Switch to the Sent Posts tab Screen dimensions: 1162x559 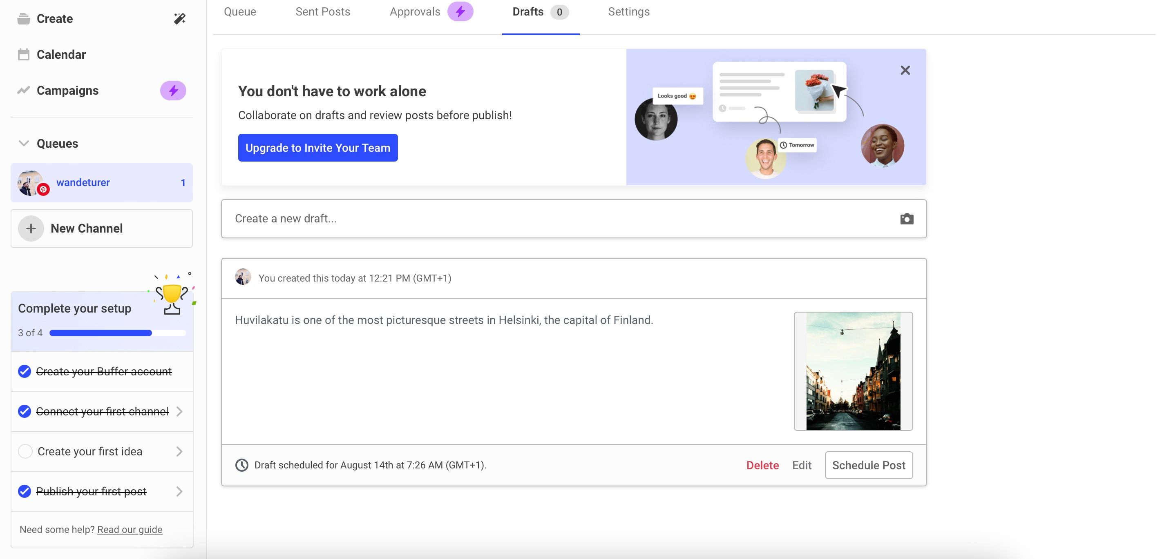pos(322,12)
